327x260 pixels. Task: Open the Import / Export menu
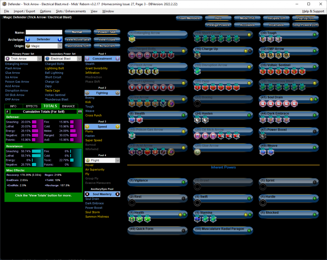[x=24, y=11]
